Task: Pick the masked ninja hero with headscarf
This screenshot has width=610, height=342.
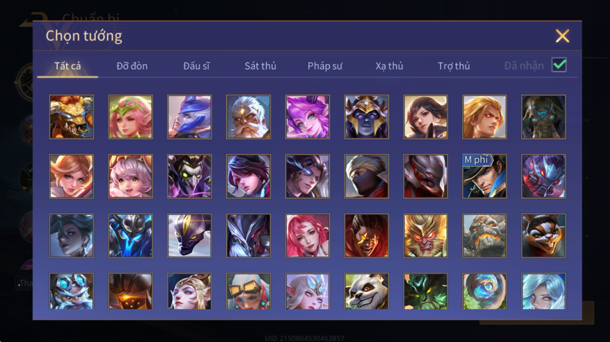Action: 366,176
